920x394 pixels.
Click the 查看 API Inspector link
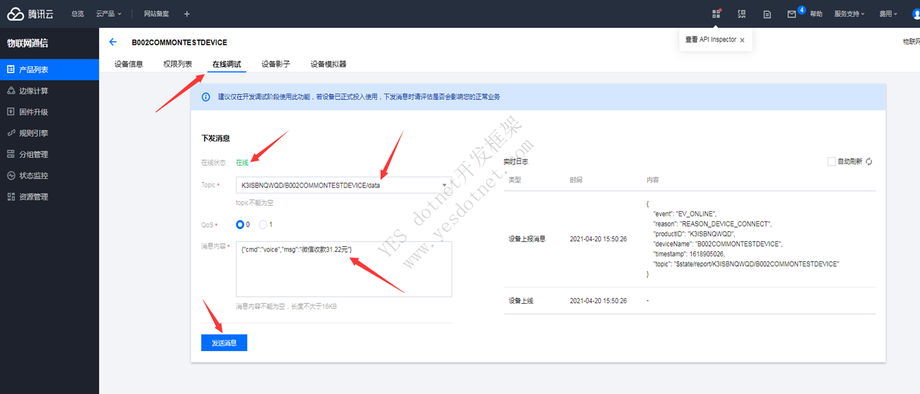tap(711, 40)
